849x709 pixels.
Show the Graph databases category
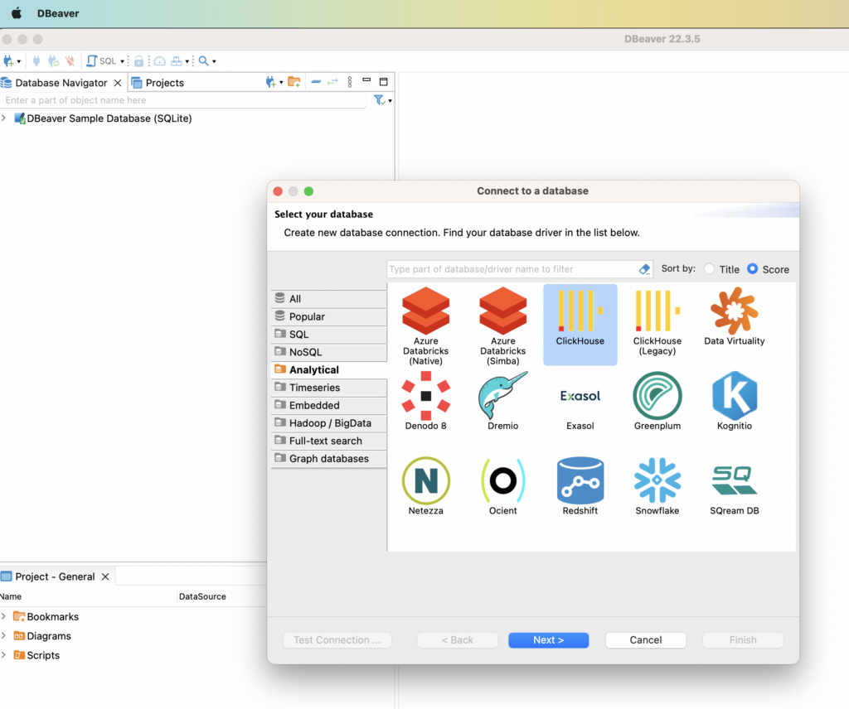[x=329, y=459]
